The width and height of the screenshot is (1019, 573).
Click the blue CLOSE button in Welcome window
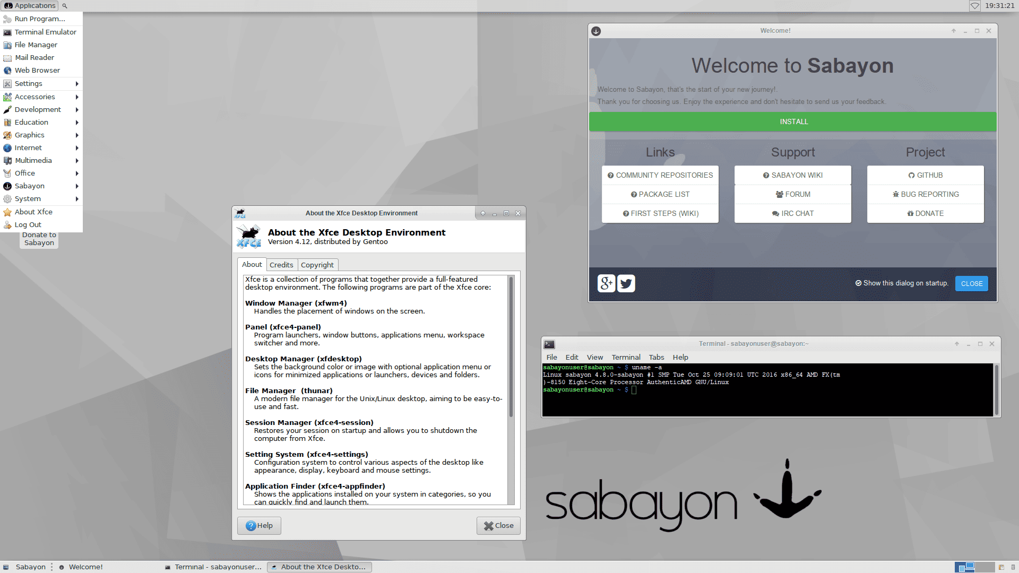(x=972, y=283)
